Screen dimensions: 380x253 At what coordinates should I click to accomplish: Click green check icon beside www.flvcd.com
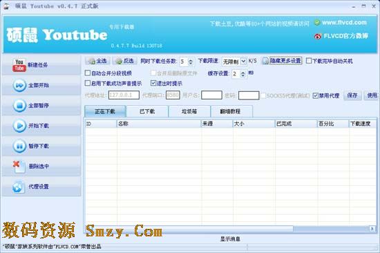316,23
